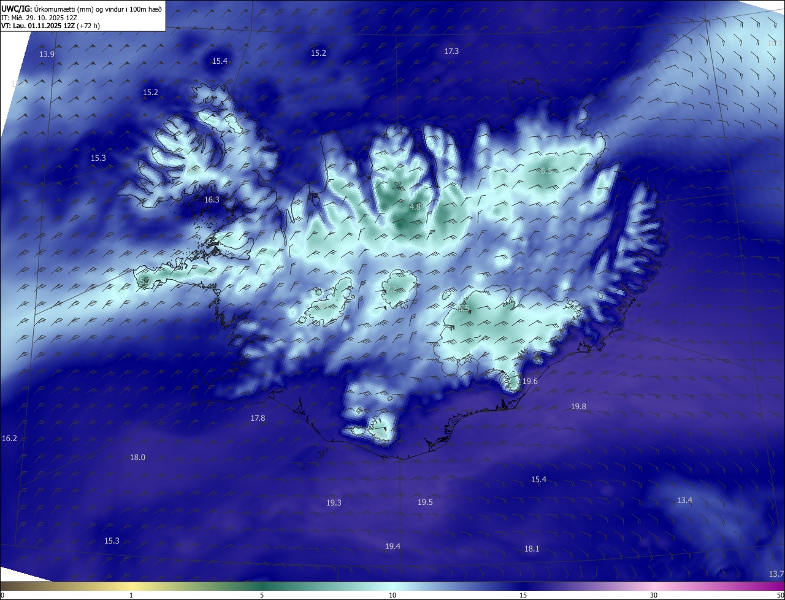Screen dimensions: 785x600
Task: Click the valid time line 'VT: Lau. 01.11.2025 12Z (+72 h)'
Action: (51, 26)
